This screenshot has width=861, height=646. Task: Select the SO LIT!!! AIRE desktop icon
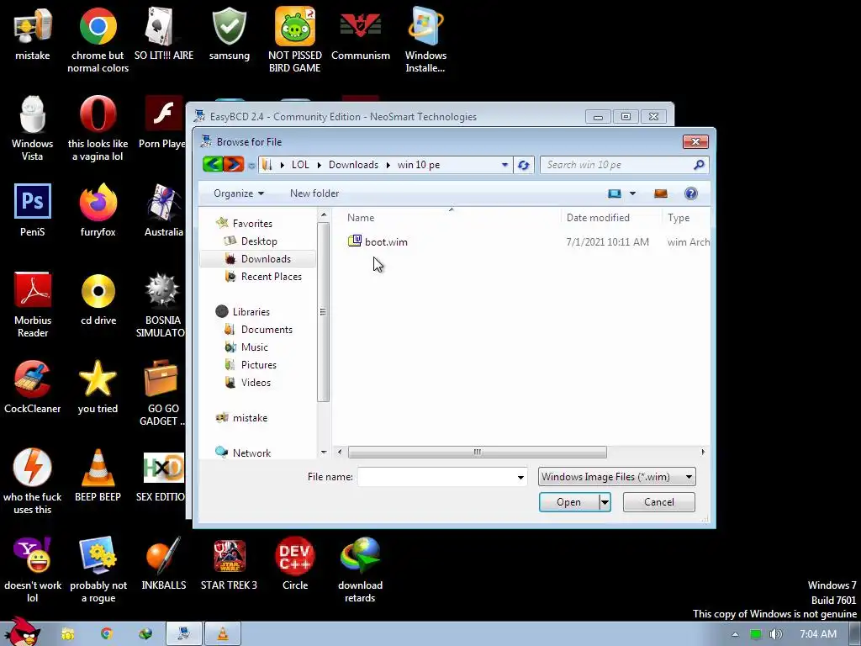[164, 34]
